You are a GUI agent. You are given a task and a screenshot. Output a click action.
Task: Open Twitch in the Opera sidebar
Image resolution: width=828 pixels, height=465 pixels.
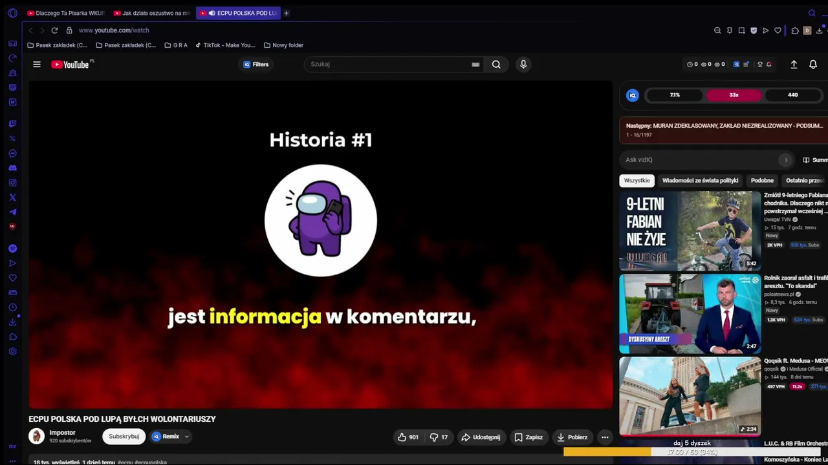(12, 123)
